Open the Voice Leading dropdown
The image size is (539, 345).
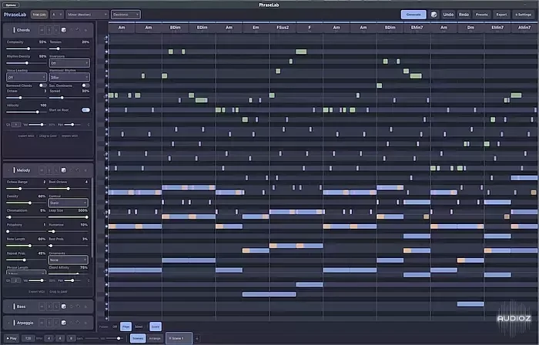pyautogui.click(x=26, y=77)
